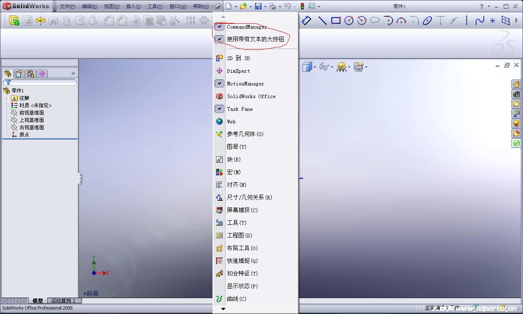
Task: Select 原点 in the feature tree
Action: pos(24,135)
